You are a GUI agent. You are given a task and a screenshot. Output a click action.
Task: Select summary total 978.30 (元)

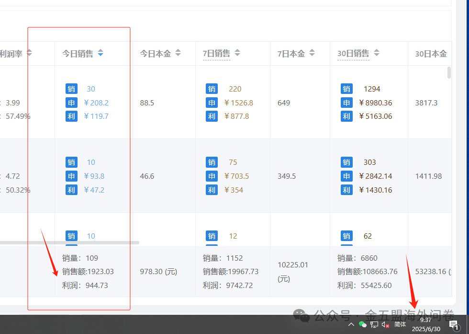click(158, 271)
